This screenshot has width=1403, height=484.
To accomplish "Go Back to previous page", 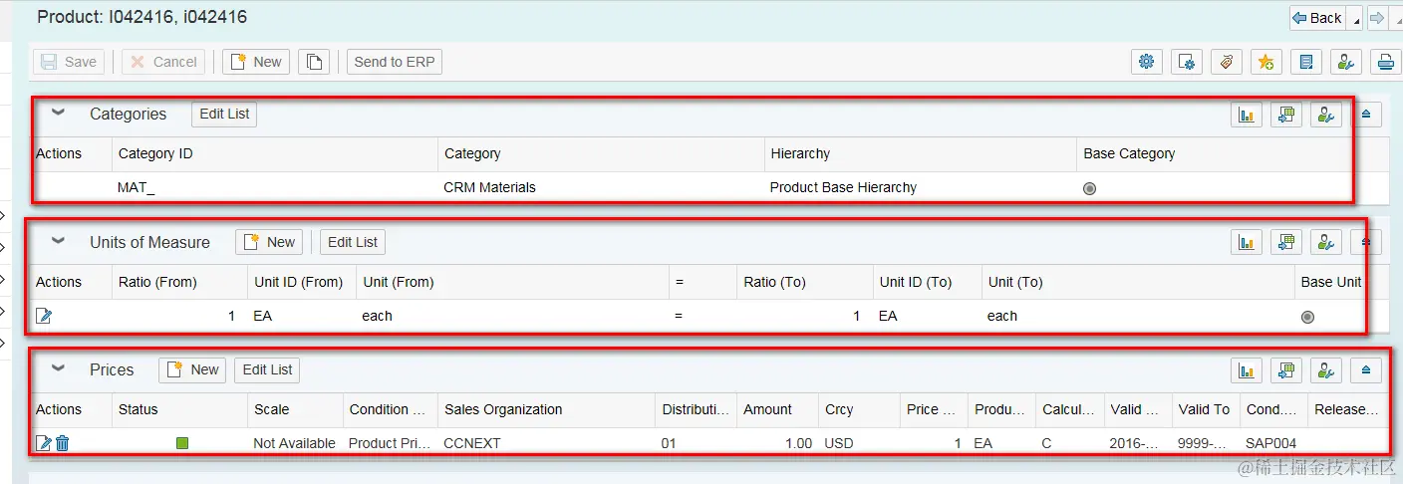I will coord(1317,18).
